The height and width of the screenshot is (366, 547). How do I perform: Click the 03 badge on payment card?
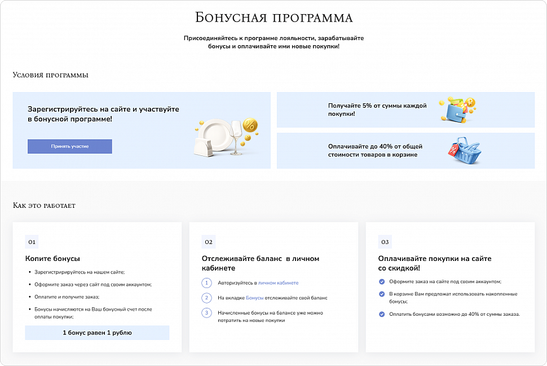pyautogui.click(x=385, y=242)
